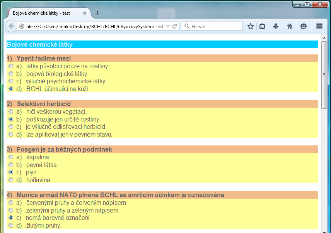The image size is (331, 233).
Task: Choose kapalina for Fosgen question
Action: (x=11, y=157)
